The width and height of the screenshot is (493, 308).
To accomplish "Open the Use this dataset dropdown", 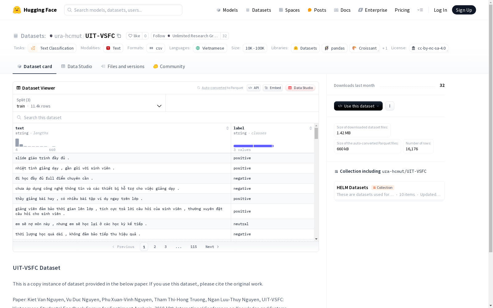I will pyautogui.click(x=358, y=106).
